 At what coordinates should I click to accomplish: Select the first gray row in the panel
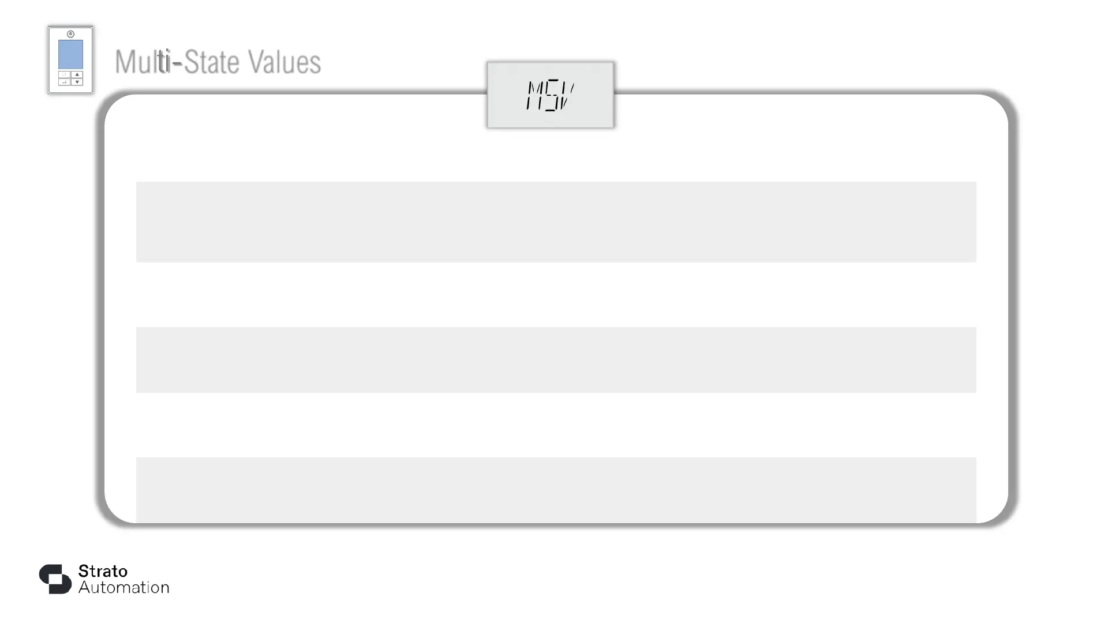pos(556,222)
